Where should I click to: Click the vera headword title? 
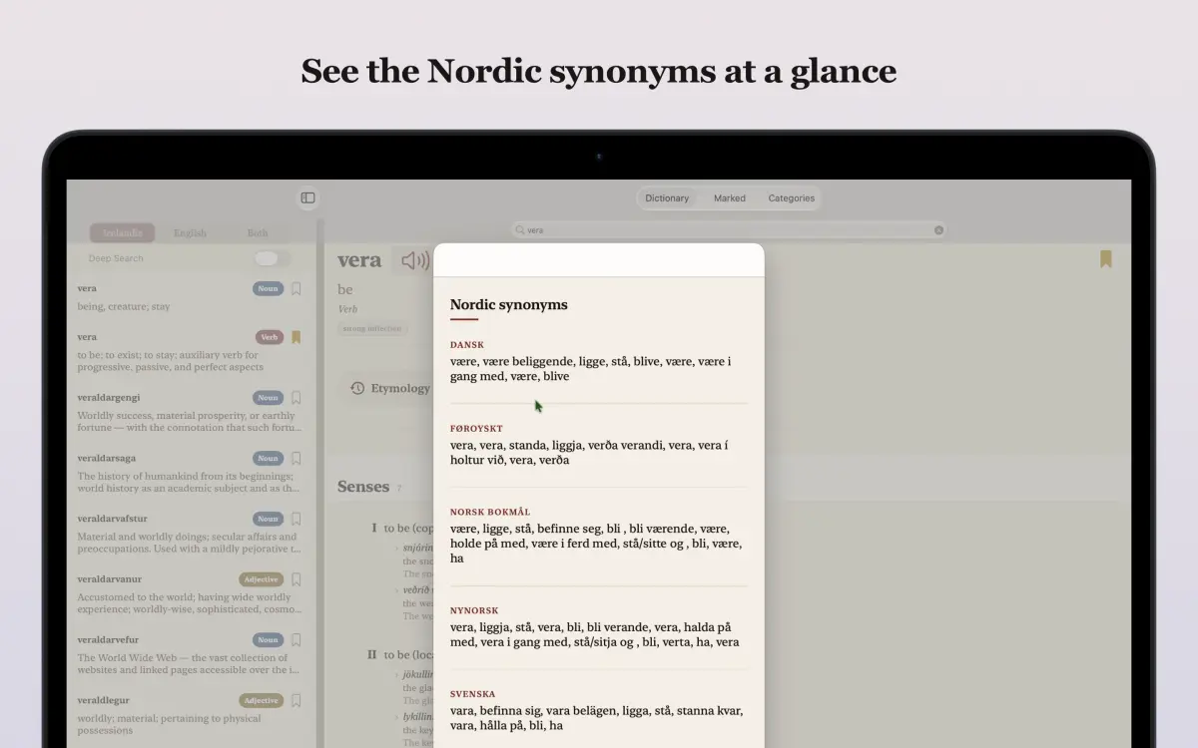click(x=359, y=260)
